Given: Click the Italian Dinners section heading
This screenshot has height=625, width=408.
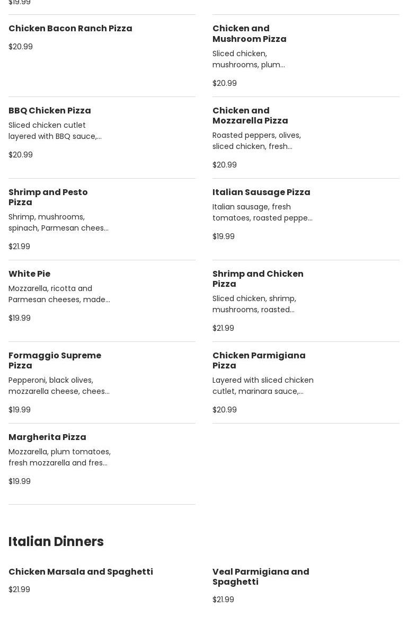Looking at the screenshot, I should click(56, 542).
